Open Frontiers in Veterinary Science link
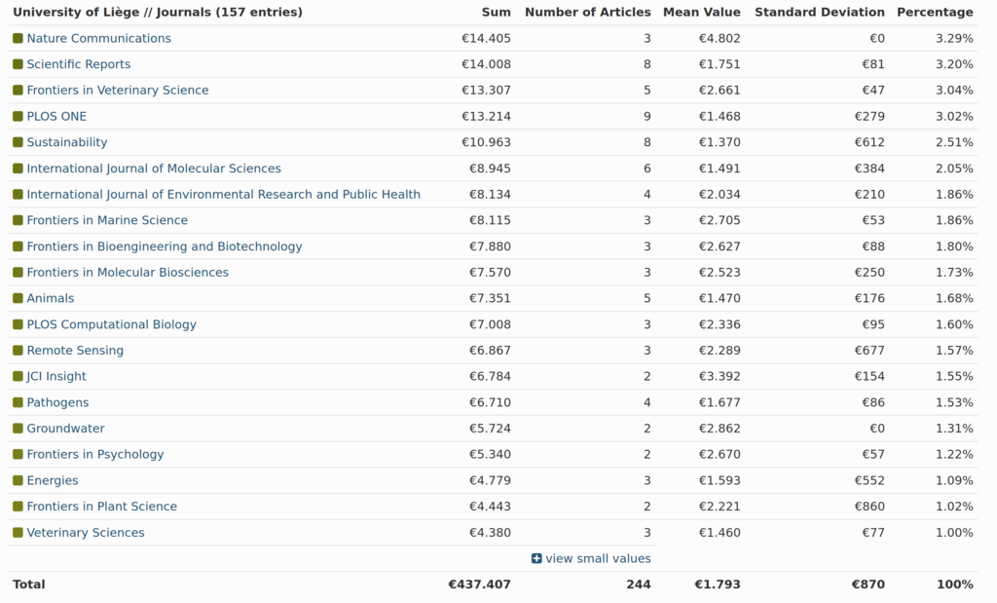The width and height of the screenshot is (997, 603). (117, 91)
